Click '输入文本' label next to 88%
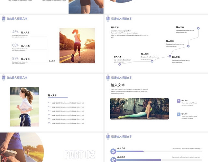 [x=25, y=59]
